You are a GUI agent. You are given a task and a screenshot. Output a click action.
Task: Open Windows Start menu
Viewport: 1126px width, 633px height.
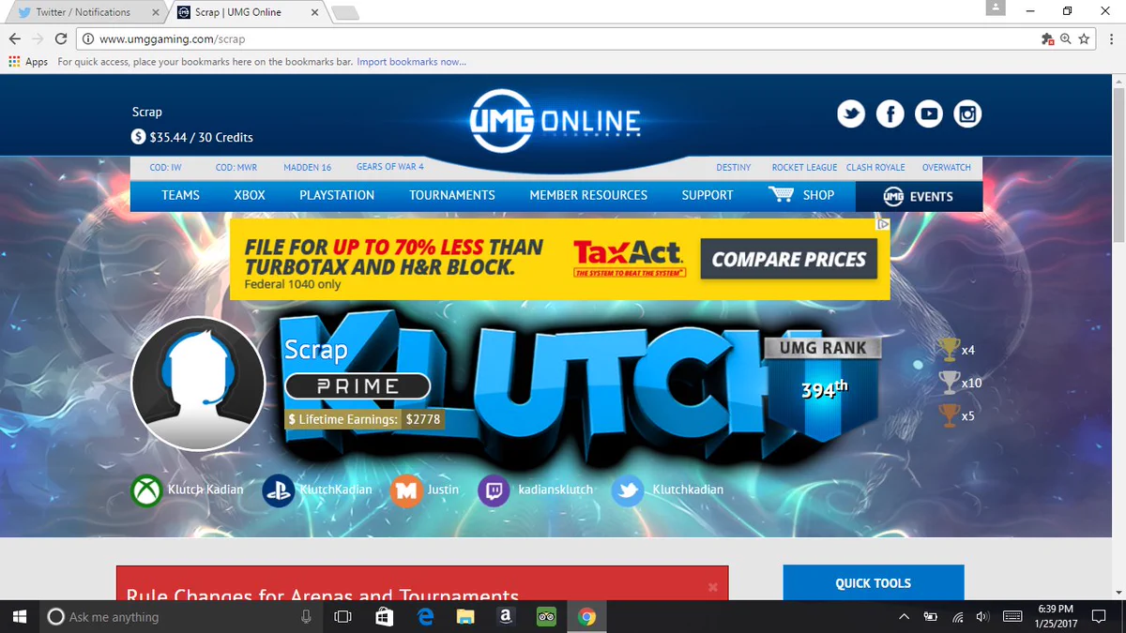(x=19, y=616)
